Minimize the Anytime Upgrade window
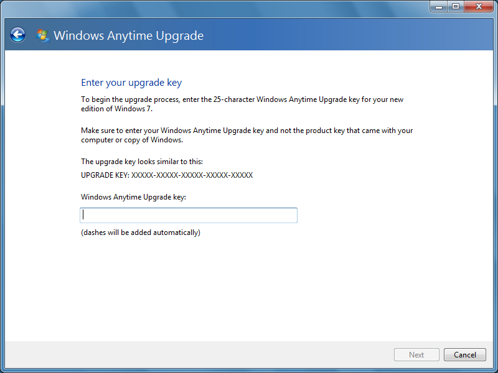Screen dimensions: 498x373 439,6
